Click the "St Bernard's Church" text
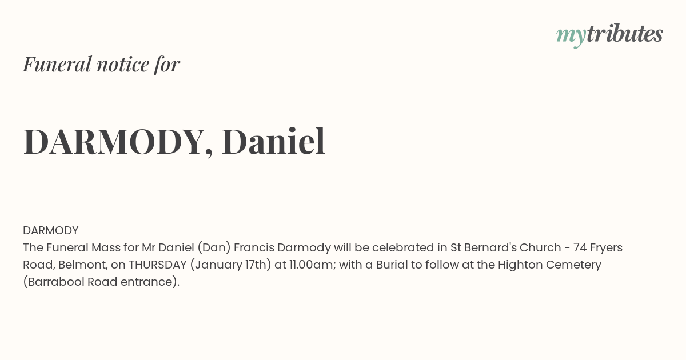This screenshot has height=360, width=686. pos(506,247)
